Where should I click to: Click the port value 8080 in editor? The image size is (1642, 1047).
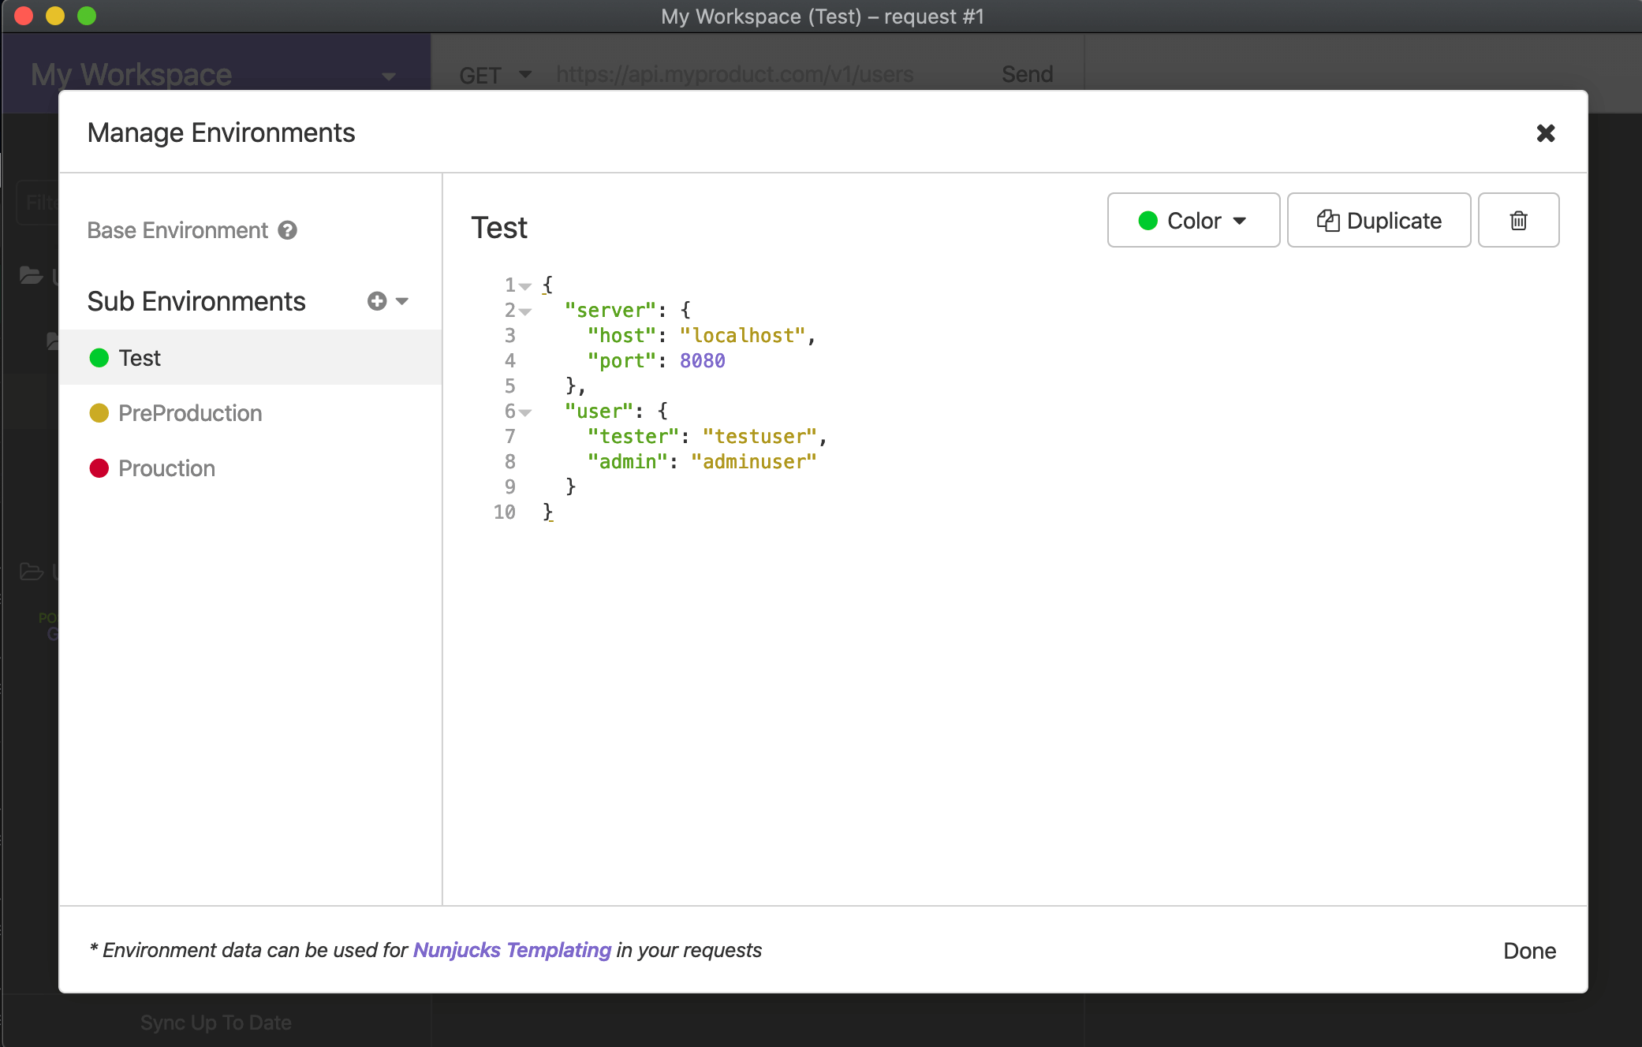point(702,361)
